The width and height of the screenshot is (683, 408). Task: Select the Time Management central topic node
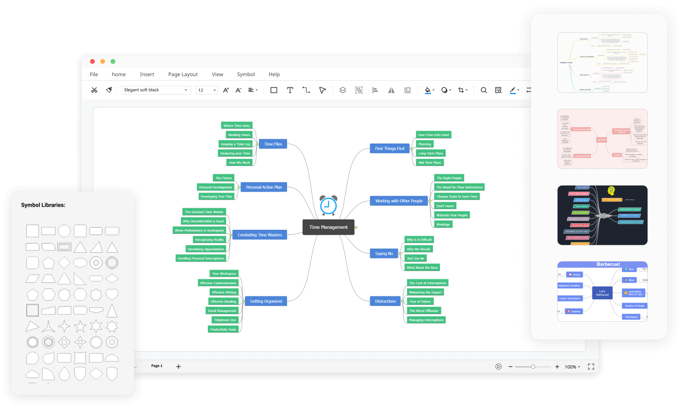pyautogui.click(x=328, y=227)
